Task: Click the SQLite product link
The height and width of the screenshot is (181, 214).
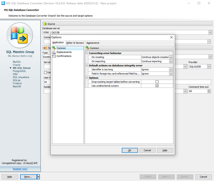Action: coord(16,80)
